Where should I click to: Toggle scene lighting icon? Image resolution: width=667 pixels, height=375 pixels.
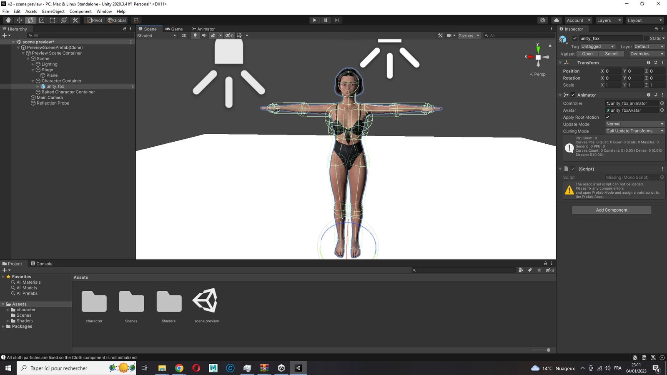pos(195,35)
